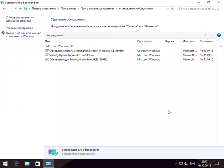Screen dimensions: 224x168
Task: Open help with the question mark icon
Action: 219,35
